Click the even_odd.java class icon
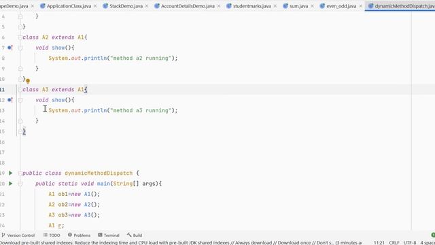The width and height of the screenshot is (435, 245). point(322,6)
